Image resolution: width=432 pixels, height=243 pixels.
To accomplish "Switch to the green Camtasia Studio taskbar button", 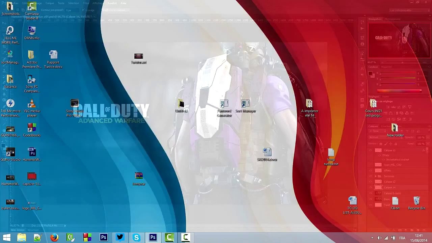I will (169, 238).
